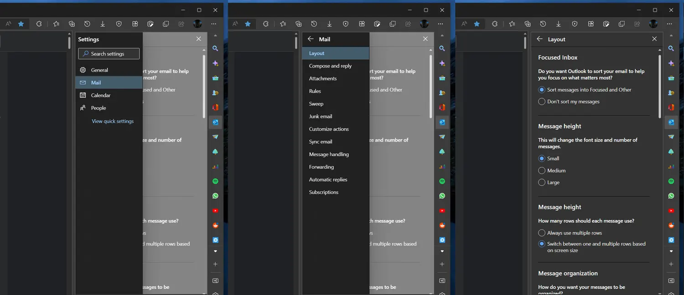The width and height of the screenshot is (684, 295).
Task: Choose Medium message height
Action: [542, 170]
